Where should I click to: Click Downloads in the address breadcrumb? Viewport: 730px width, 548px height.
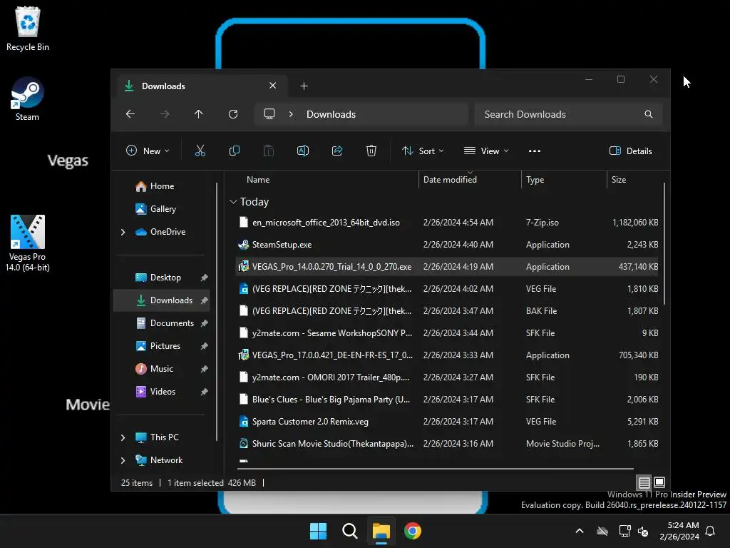(x=331, y=114)
